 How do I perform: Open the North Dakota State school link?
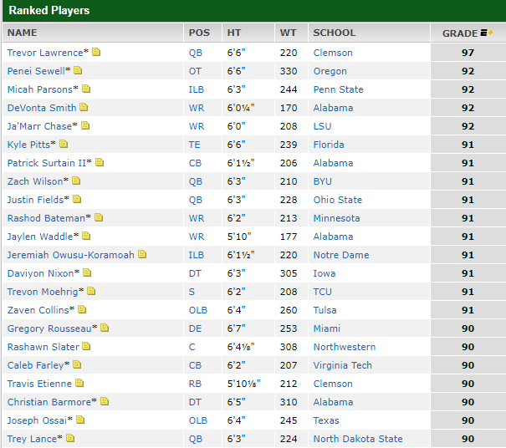click(358, 439)
